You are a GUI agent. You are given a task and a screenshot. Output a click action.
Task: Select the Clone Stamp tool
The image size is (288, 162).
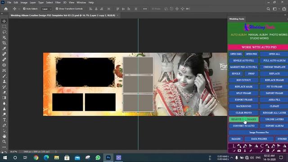pos(4,81)
